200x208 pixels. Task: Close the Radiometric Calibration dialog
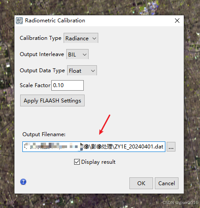[x=177, y=21]
